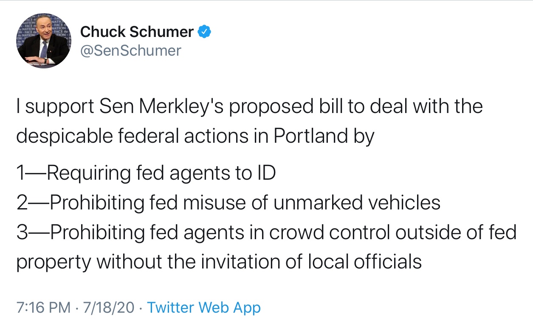Click the 7/18/20 date text
Image resolution: width=533 pixels, height=325 pixels.
click(x=109, y=307)
